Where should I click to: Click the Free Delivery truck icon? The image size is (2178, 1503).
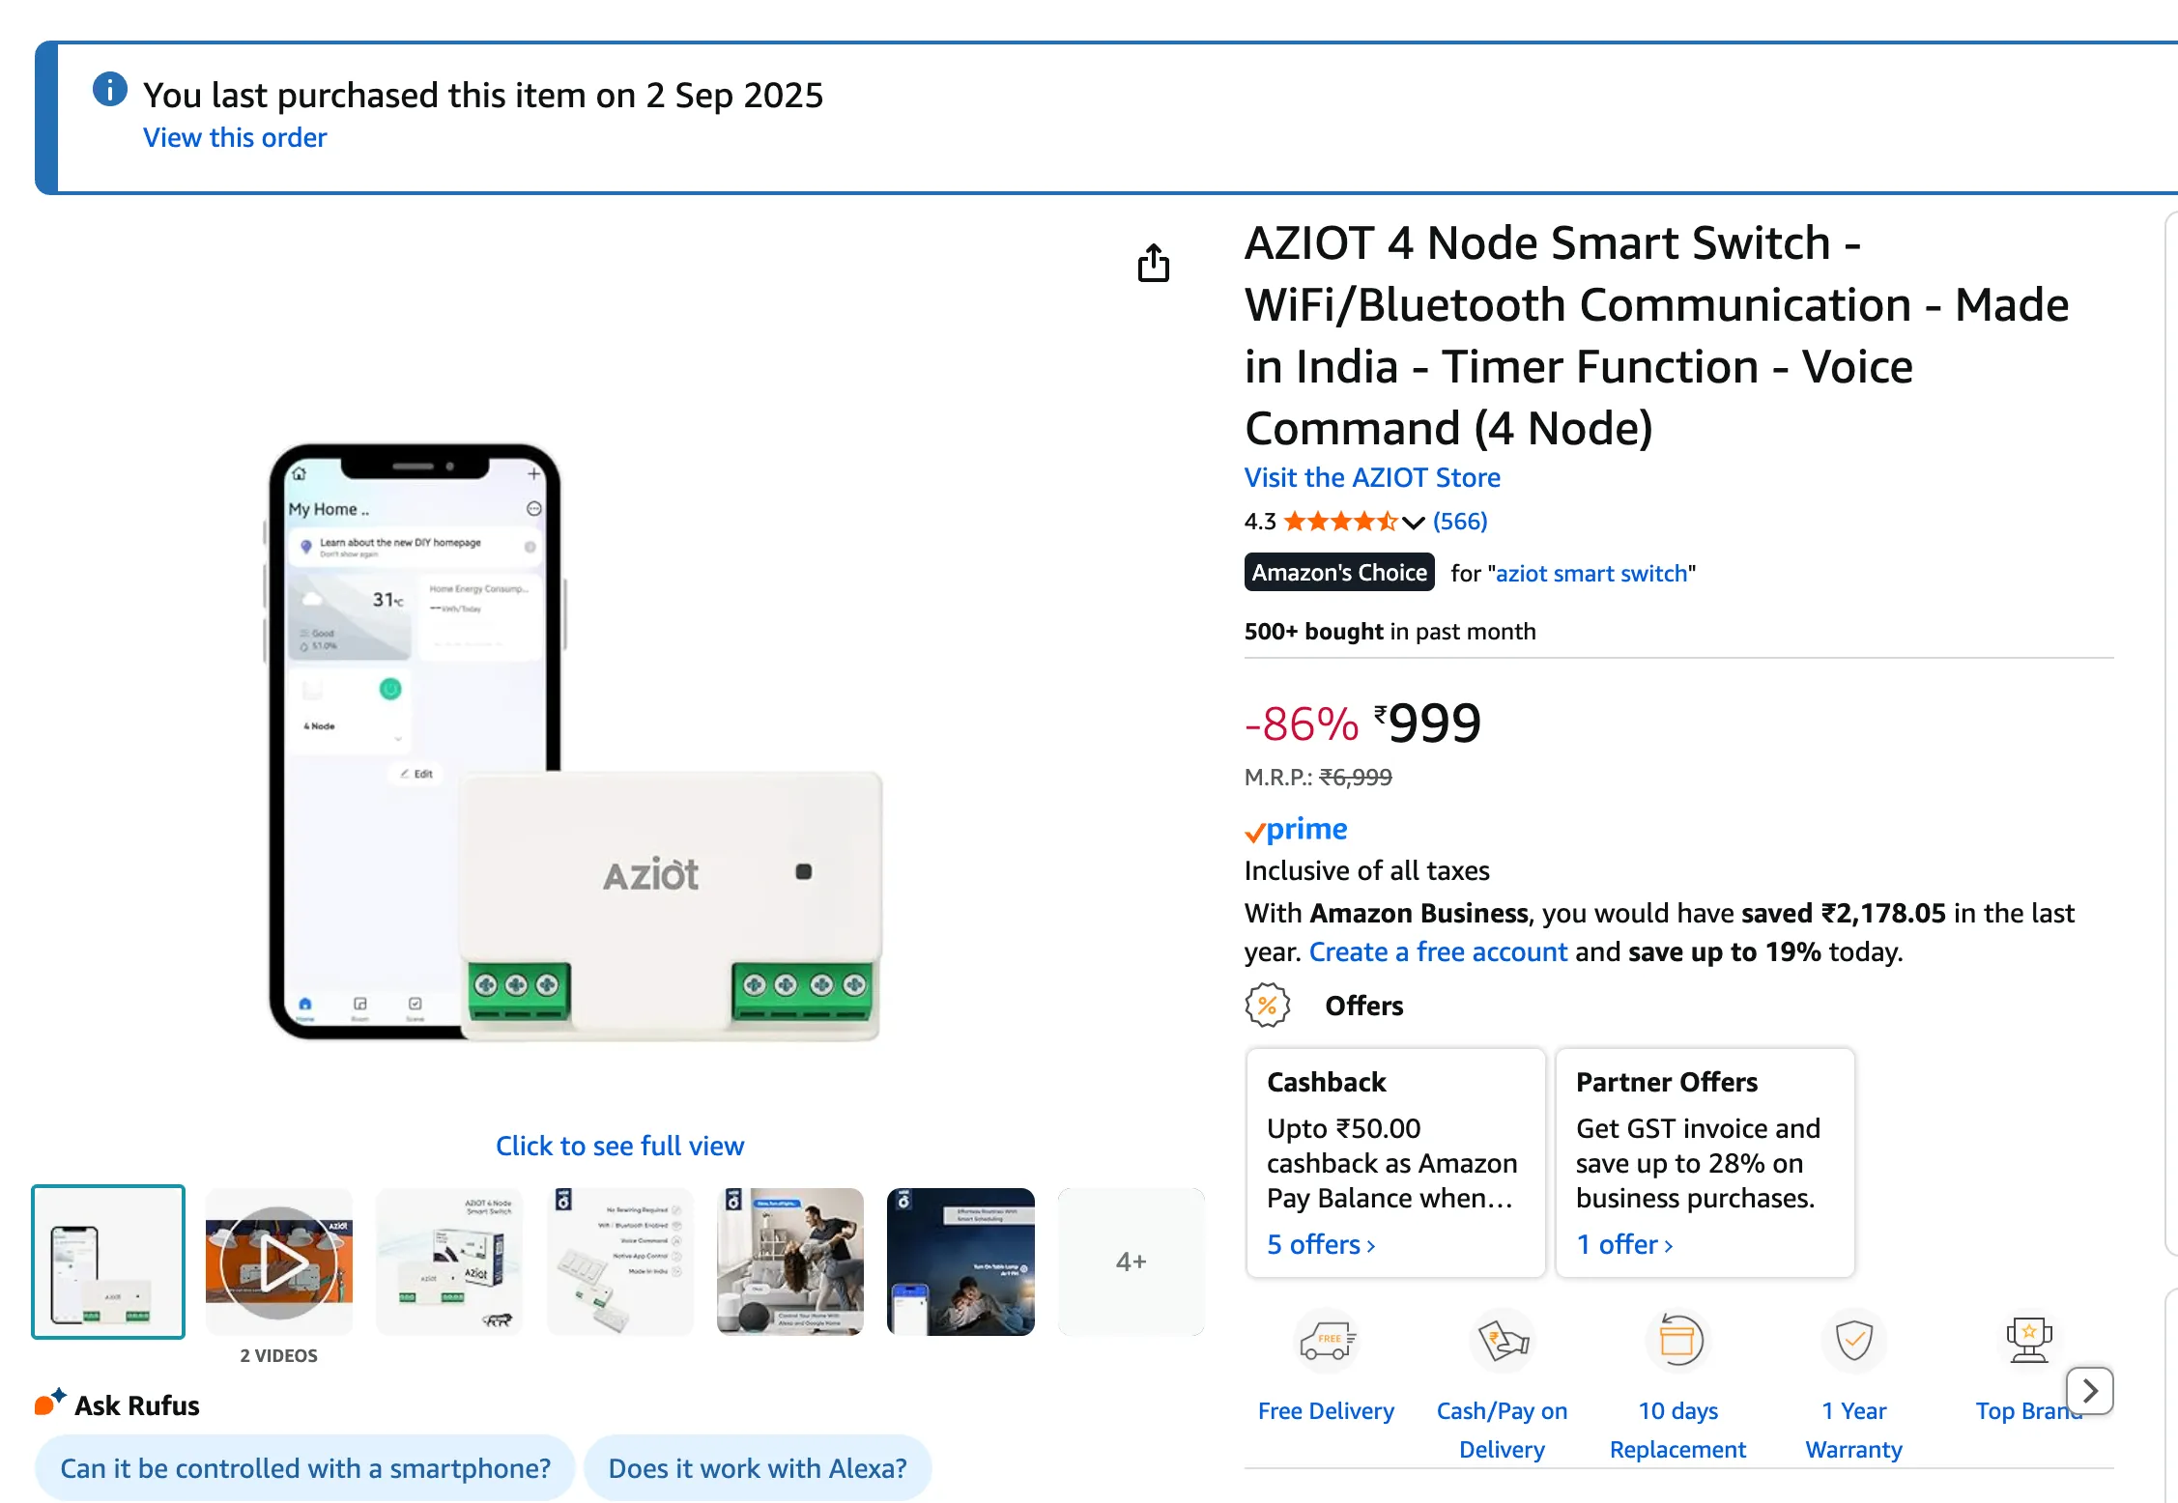1327,1341
